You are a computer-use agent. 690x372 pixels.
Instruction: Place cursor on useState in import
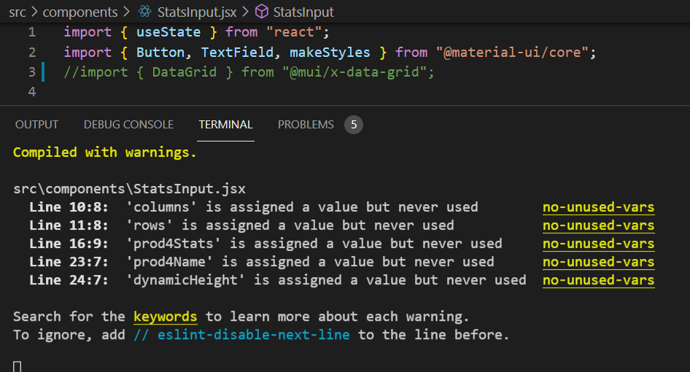168,32
